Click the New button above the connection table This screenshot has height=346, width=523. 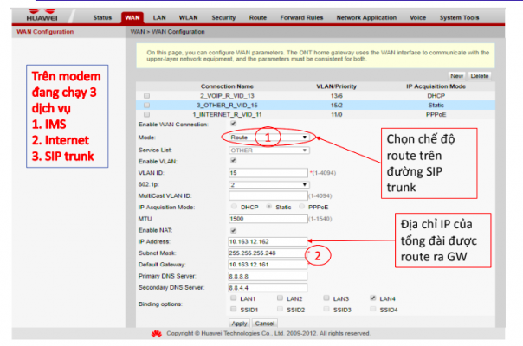(456, 76)
